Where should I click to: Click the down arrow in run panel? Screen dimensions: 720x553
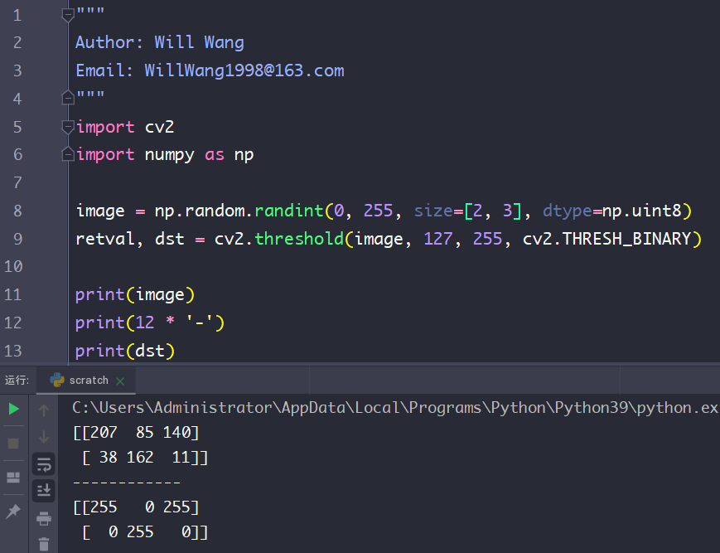point(44,437)
